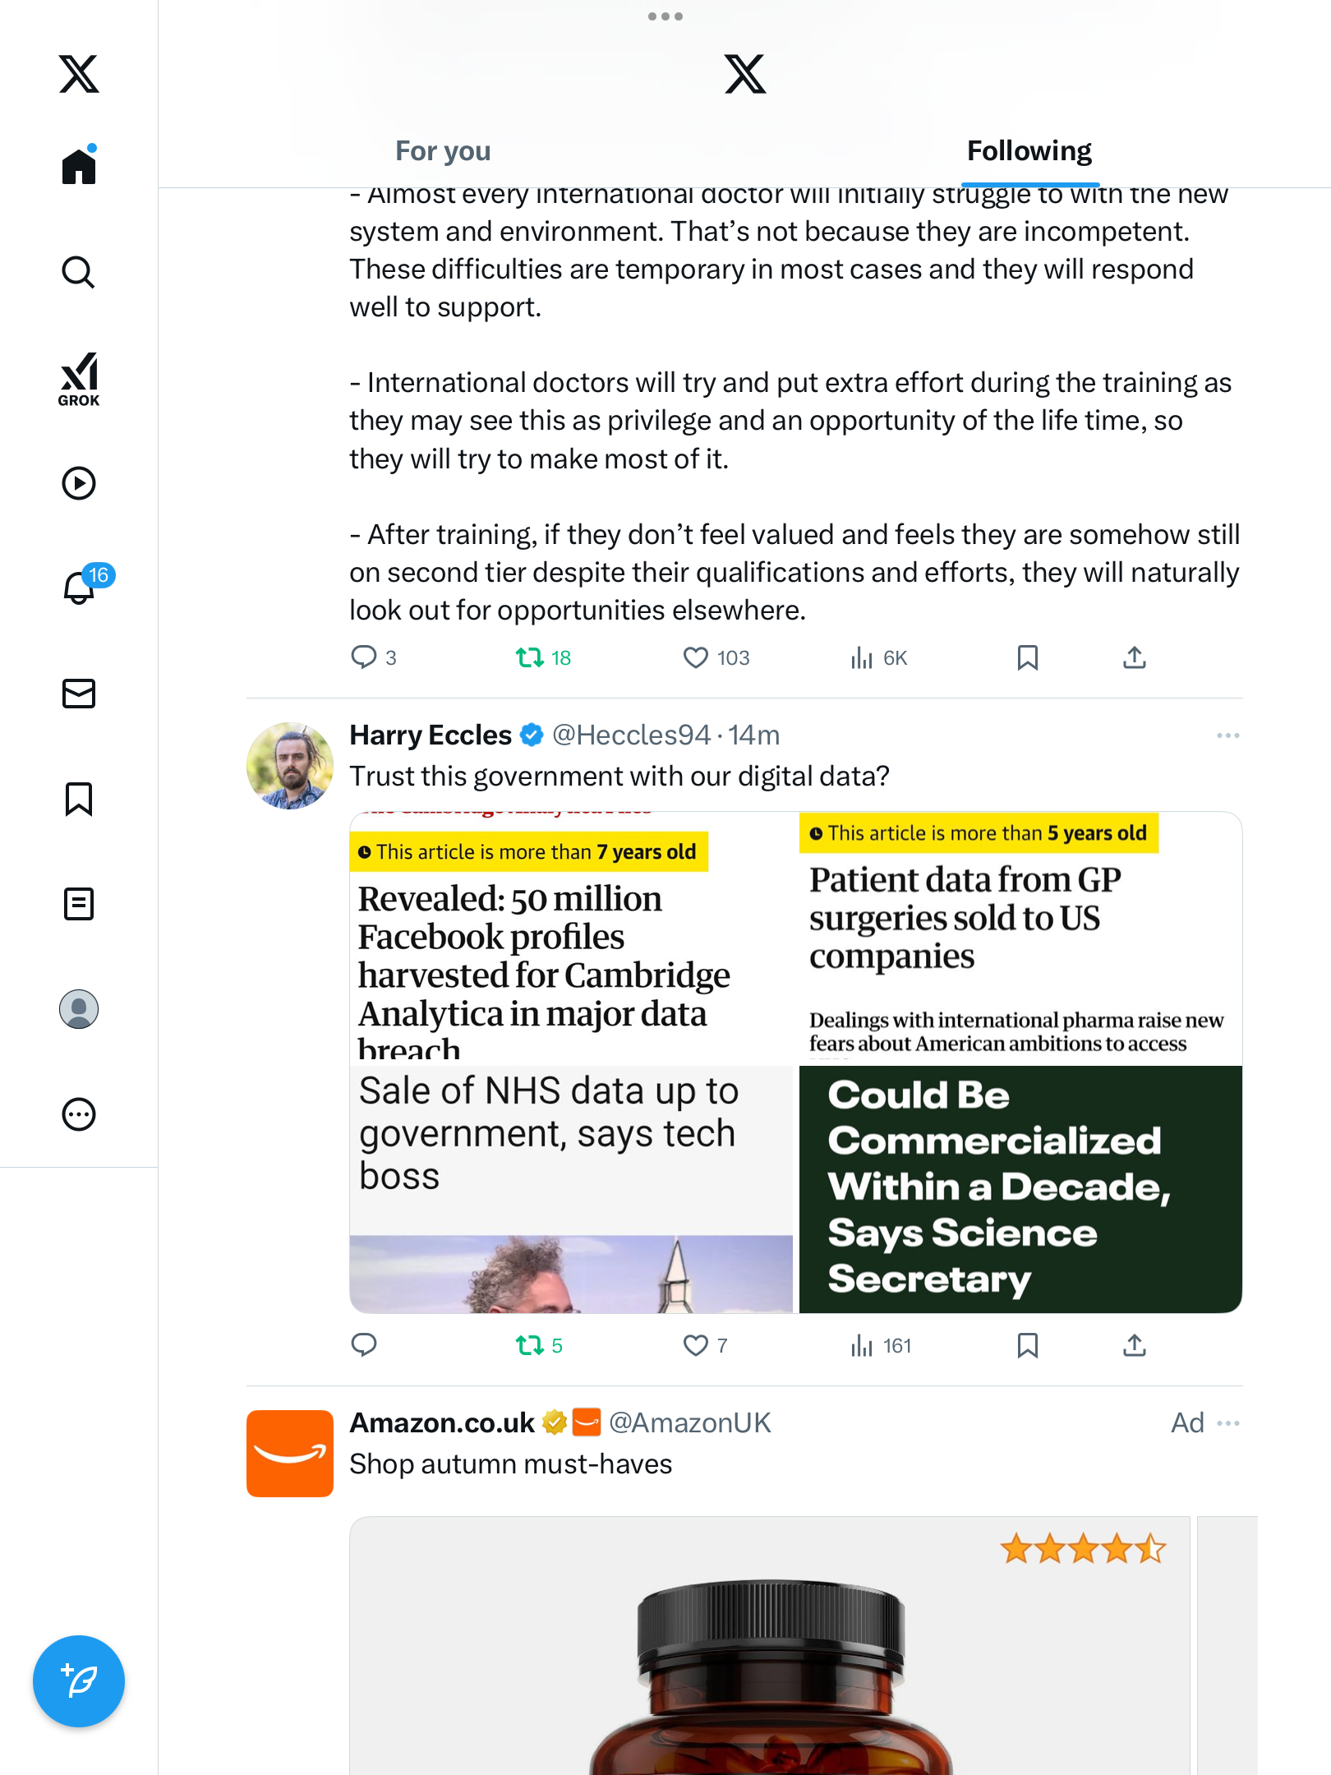Share the post with 103 likes
The height and width of the screenshot is (1775, 1331).
pos(1134,657)
